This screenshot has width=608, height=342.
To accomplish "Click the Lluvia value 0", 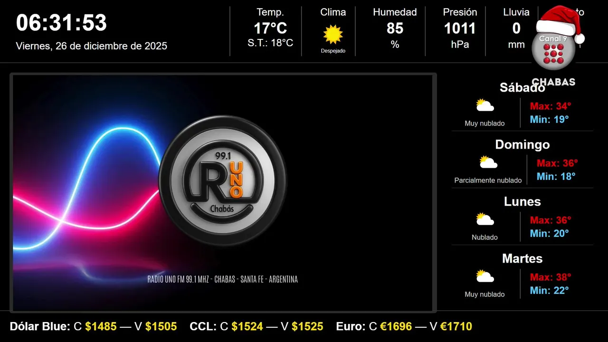I will pos(516,28).
